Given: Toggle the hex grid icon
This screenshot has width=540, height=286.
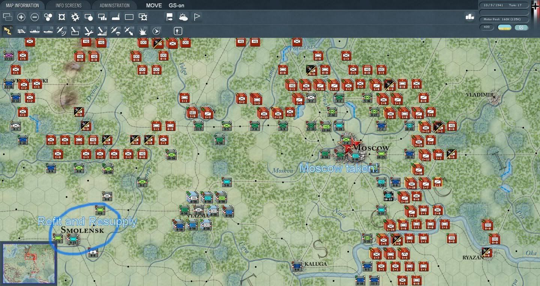Looking at the screenshot, I should click(48, 17).
